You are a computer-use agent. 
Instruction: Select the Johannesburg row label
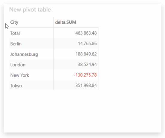24,54
